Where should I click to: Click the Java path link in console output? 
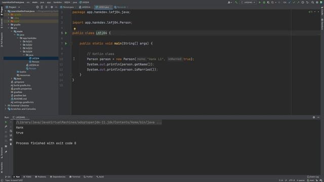click(89, 122)
